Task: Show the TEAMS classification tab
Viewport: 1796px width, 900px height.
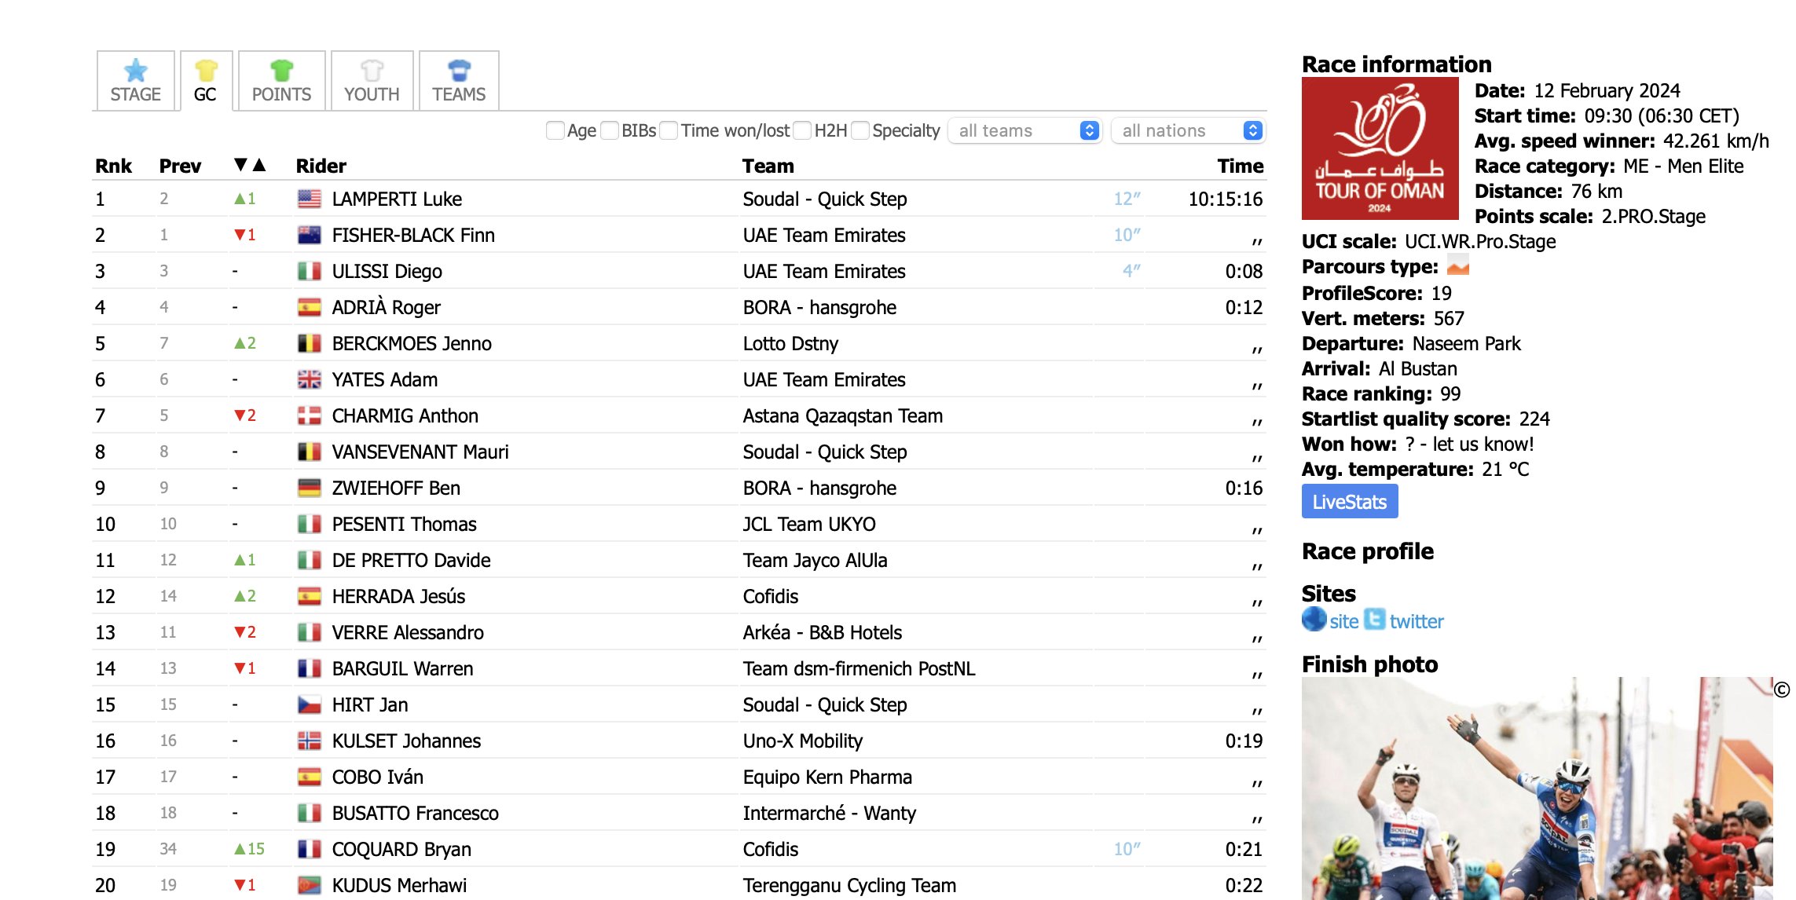Action: click(x=459, y=81)
